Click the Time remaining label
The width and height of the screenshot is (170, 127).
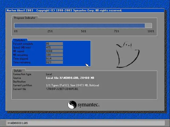22,62
